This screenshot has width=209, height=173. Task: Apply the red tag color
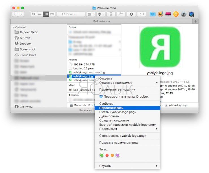click(x=107, y=155)
